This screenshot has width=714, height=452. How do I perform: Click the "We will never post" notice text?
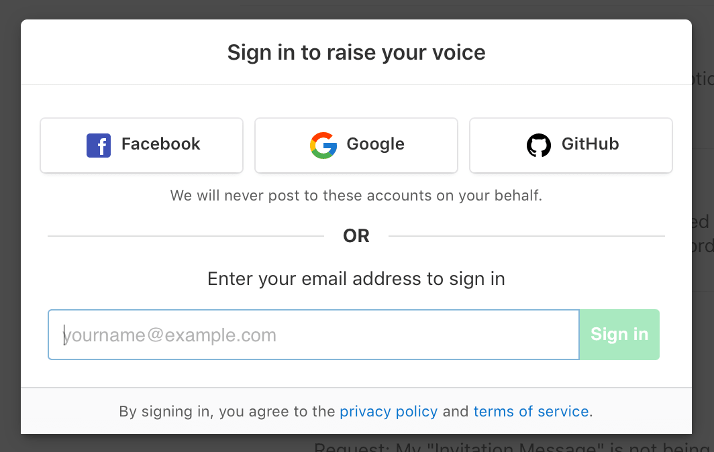pos(356,196)
